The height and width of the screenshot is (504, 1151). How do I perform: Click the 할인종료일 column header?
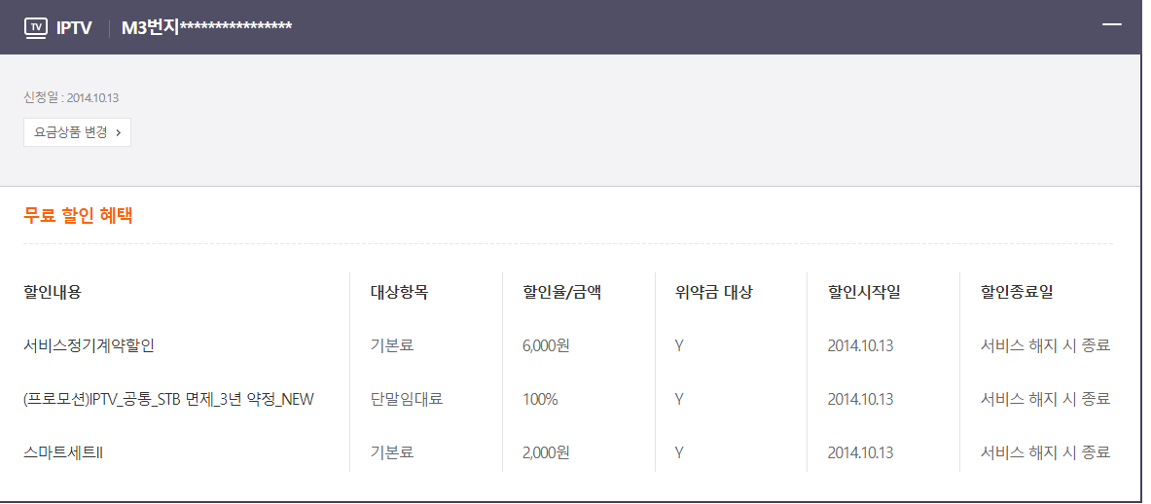[x=1017, y=291]
